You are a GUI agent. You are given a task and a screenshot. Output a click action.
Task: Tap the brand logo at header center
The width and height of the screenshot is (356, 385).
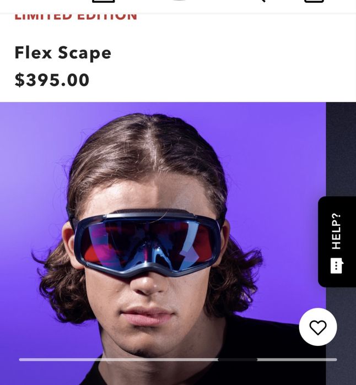[179, 1]
